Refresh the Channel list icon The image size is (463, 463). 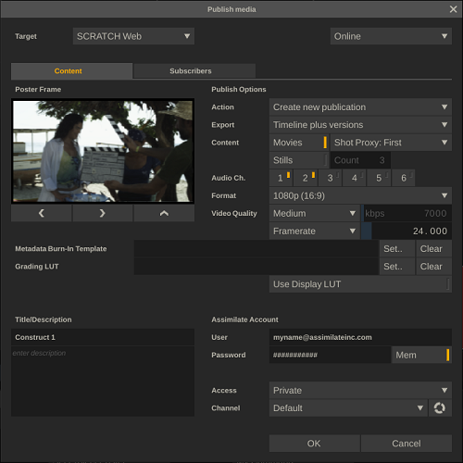pos(440,407)
